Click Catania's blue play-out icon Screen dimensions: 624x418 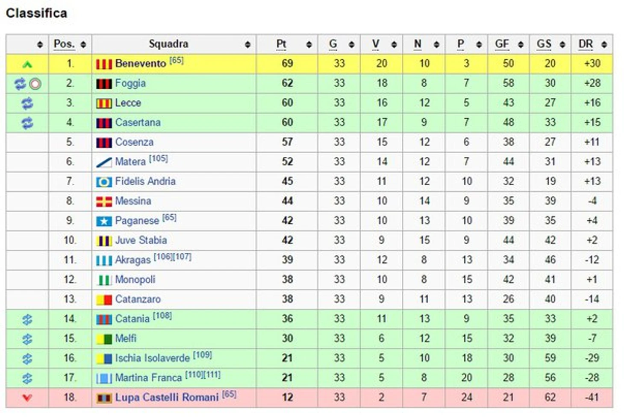click(x=27, y=319)
